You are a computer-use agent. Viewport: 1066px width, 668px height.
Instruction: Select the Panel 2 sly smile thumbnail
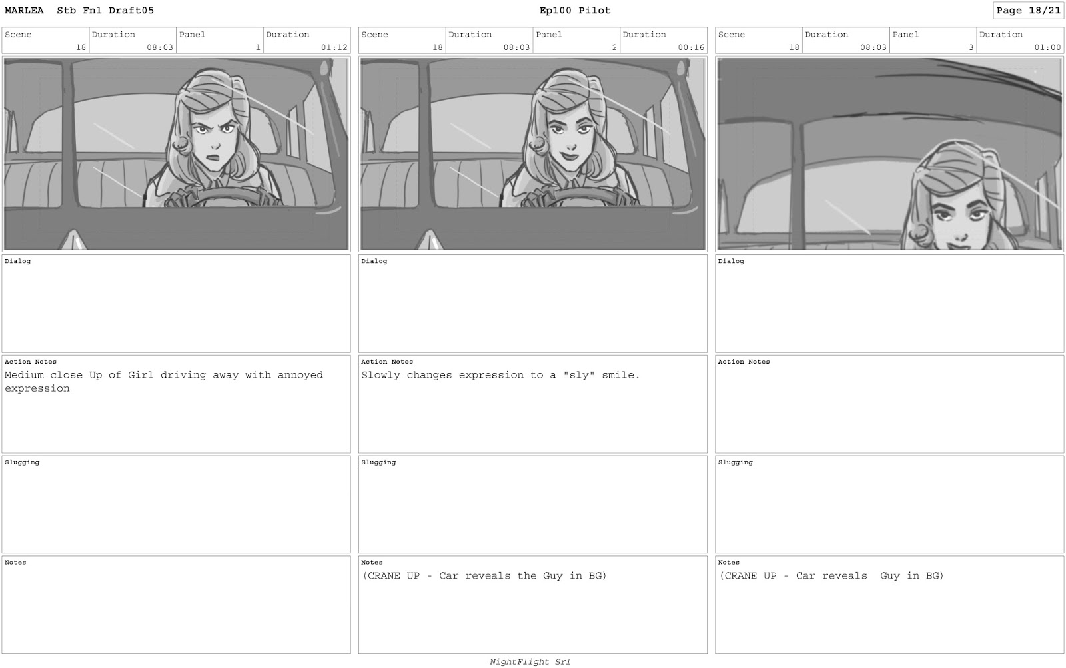(532, 154)
